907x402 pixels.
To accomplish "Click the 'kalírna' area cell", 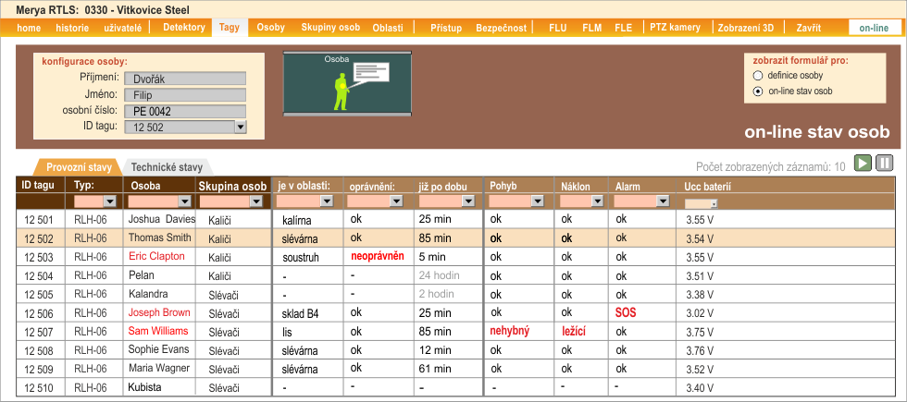I will point(297,221).
